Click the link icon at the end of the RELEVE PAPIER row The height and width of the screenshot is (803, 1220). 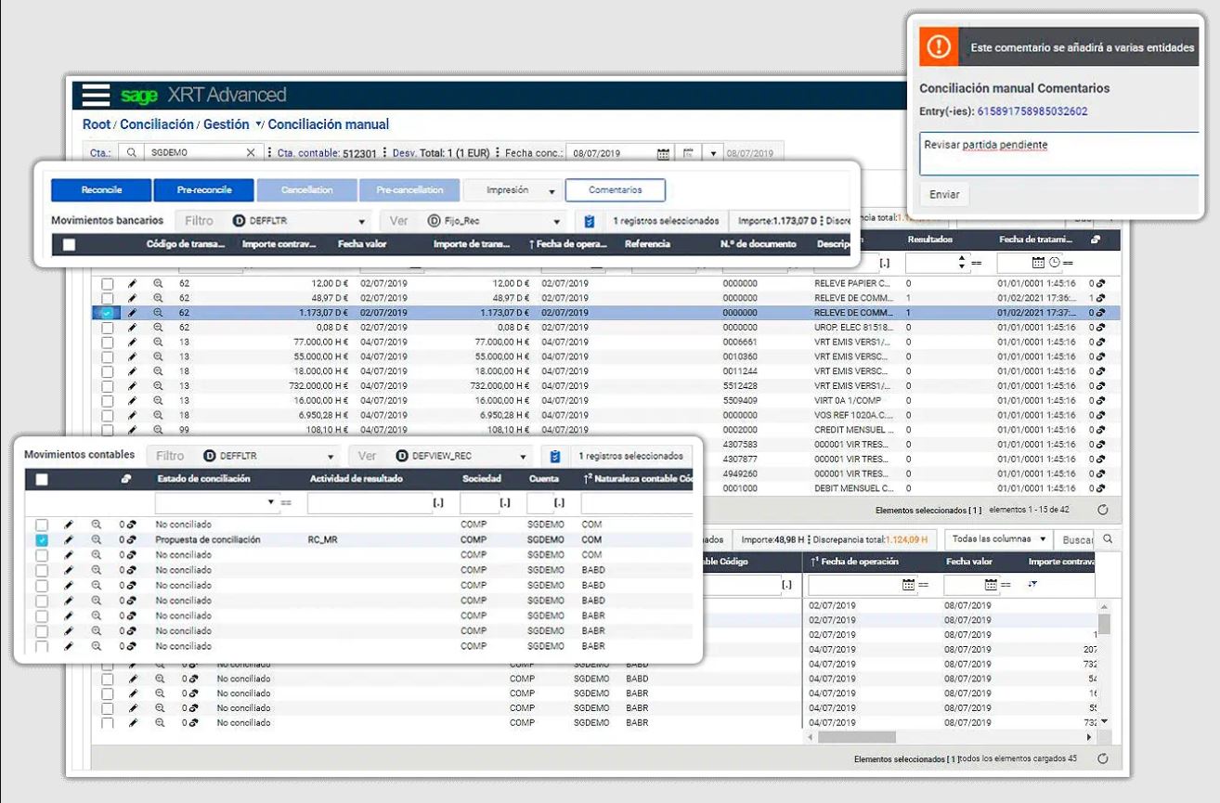point(1099,283)
